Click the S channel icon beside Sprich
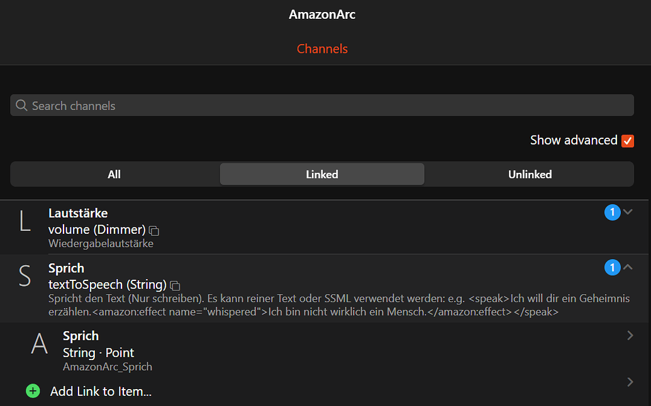Image resolution: width=651 pixels, height=406 pixels. coord(25,275)
